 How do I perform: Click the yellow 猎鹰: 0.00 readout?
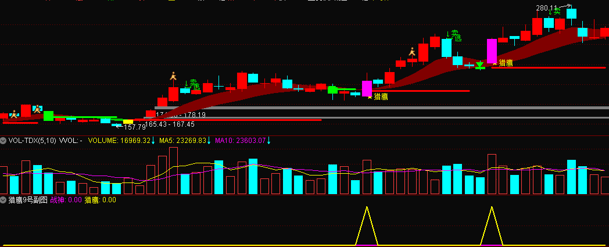101,200
